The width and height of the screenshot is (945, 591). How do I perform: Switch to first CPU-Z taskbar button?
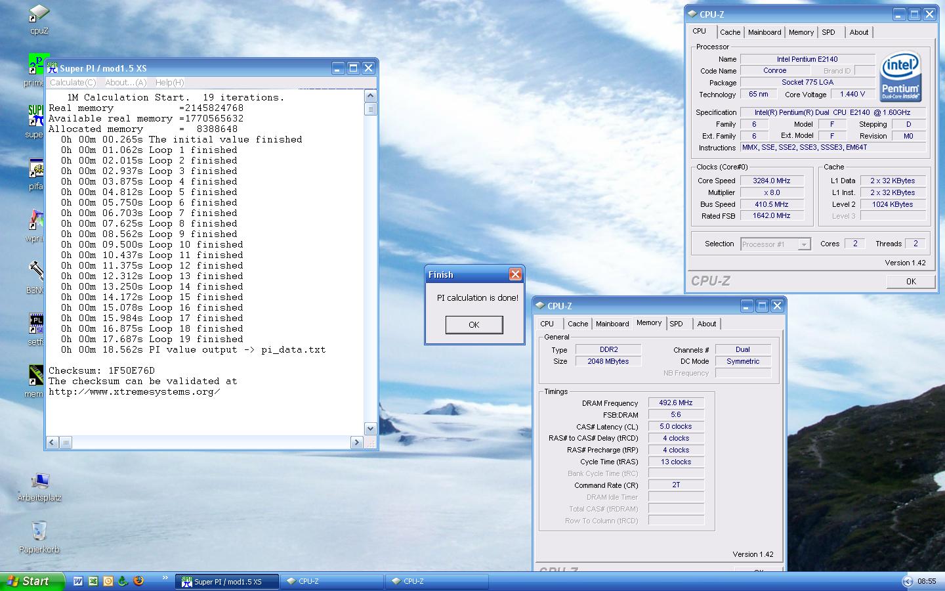pos(332,581)
